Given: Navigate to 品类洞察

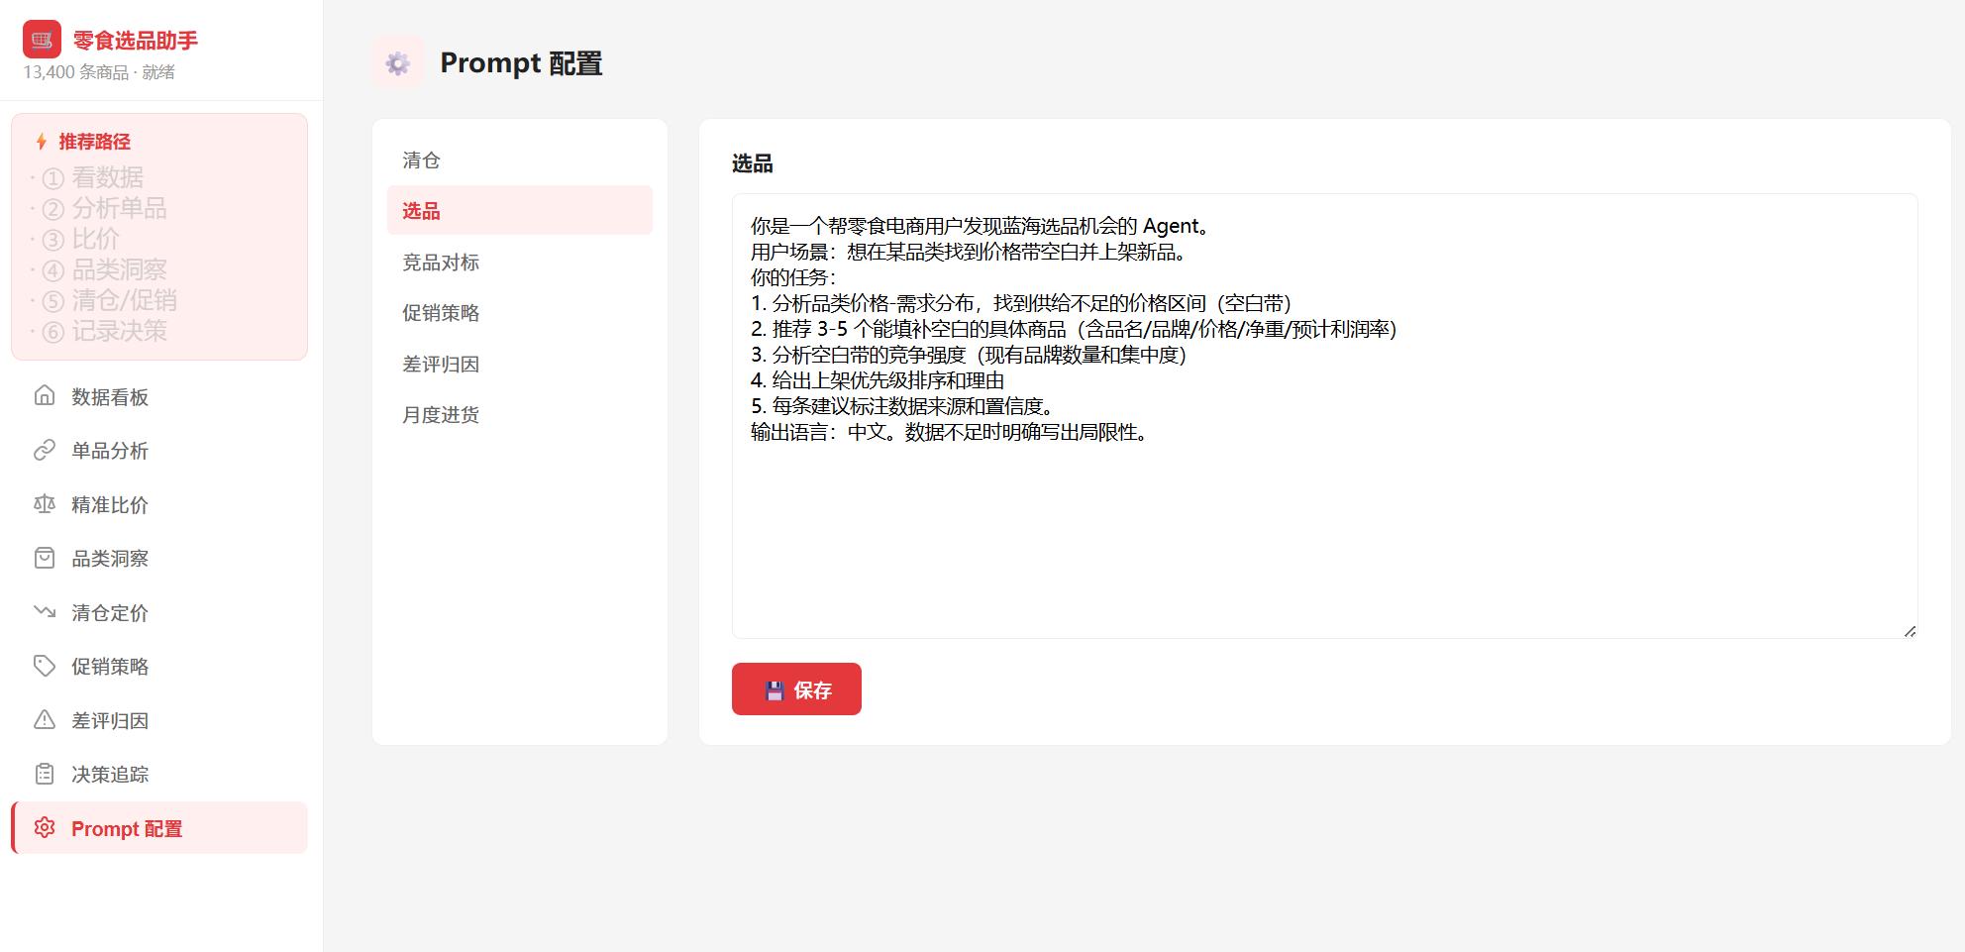Looking at the screenshot, I should pyautogui.click(x=159, y=558).
